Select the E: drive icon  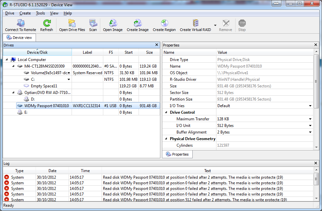[x=20, y=112]
